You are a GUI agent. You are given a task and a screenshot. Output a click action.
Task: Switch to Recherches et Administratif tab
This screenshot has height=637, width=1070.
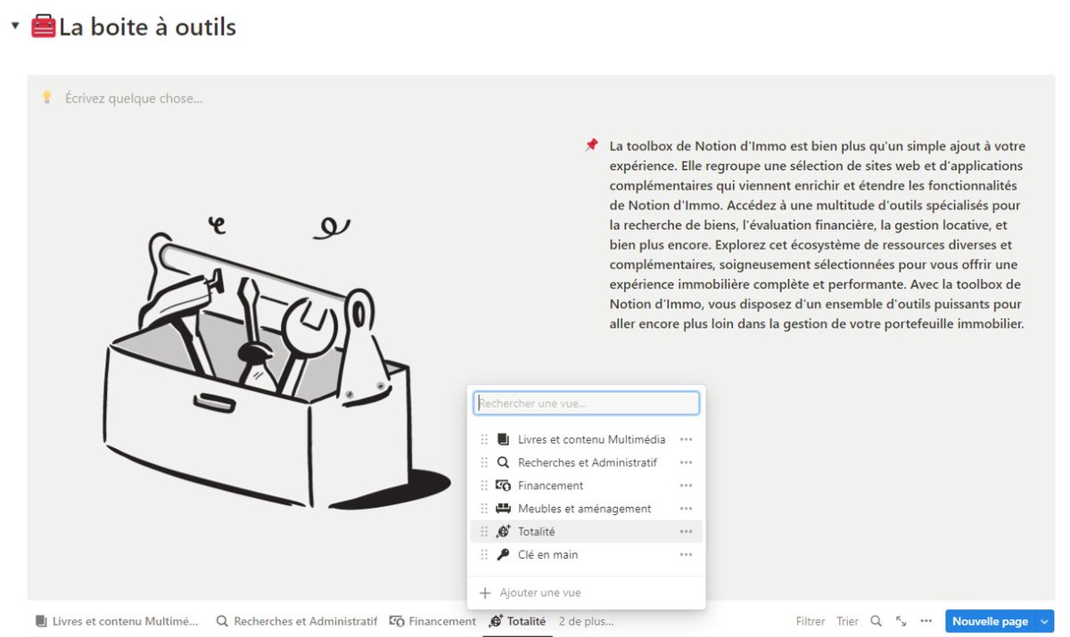[x=297, y=622]
